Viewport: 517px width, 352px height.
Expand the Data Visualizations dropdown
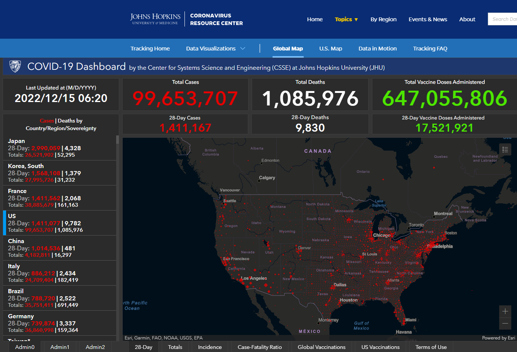pyautogui.click(x=215, y=49)
